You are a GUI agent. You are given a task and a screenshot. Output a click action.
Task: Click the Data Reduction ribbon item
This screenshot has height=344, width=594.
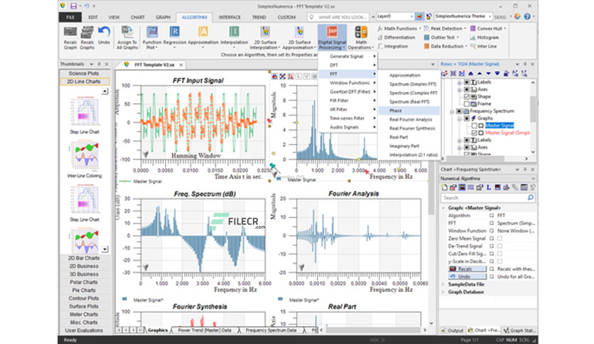pos(445,46)
